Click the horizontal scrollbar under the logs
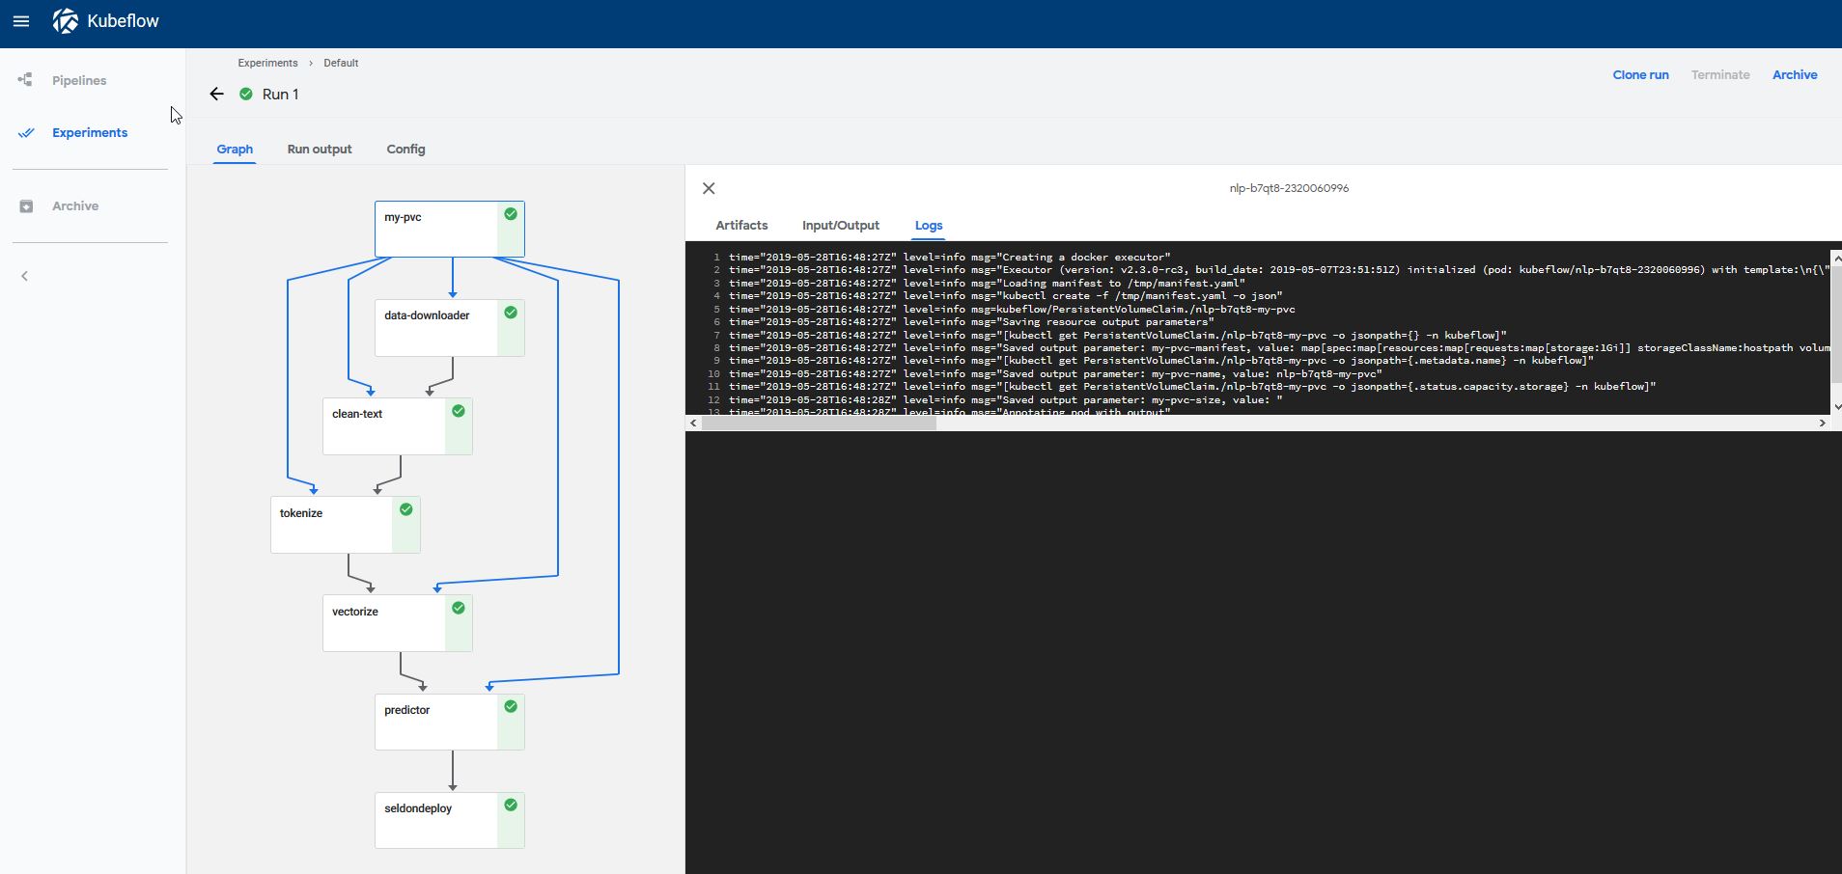 tap(816, 423)
